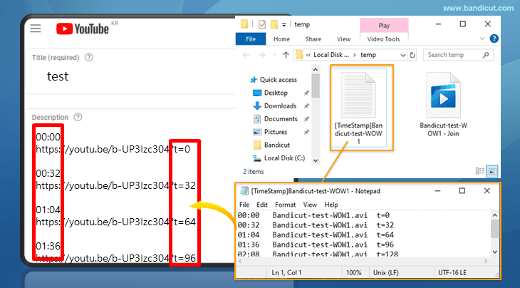Select the Bandicut-test-WOW1 - Join video file
The height and width of the screenshot is (288, 520).
click(x=443, y=106)
